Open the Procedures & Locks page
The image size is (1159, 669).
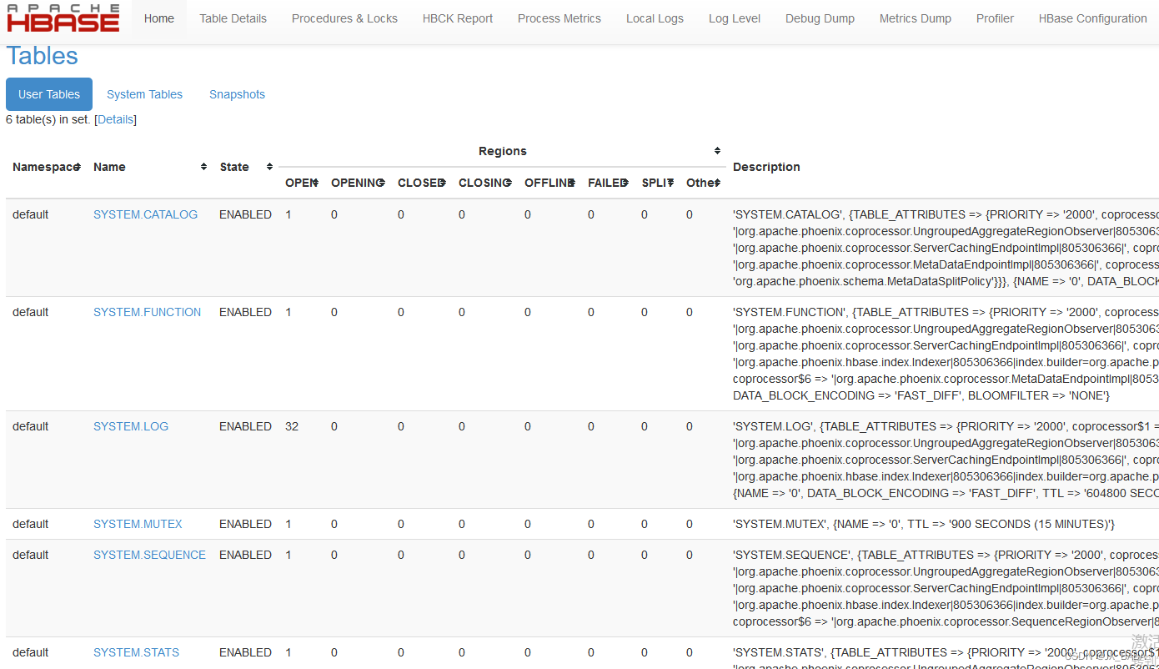point(344,18)
